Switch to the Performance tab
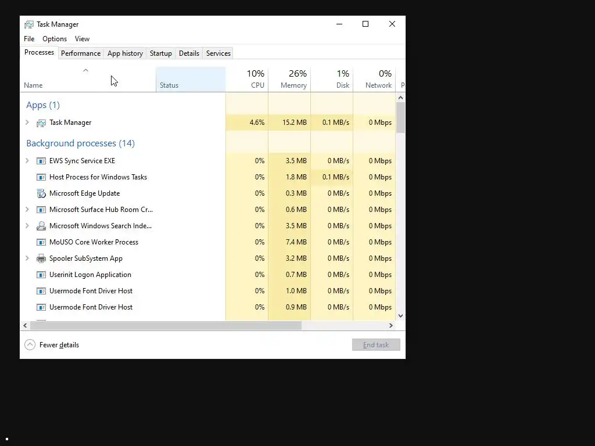The height and width of the screenshot is (446, 595). pos(81,53)
